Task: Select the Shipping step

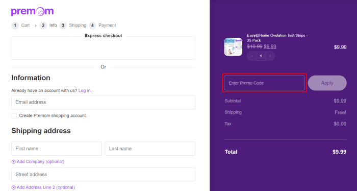Action: coord(73,26)
